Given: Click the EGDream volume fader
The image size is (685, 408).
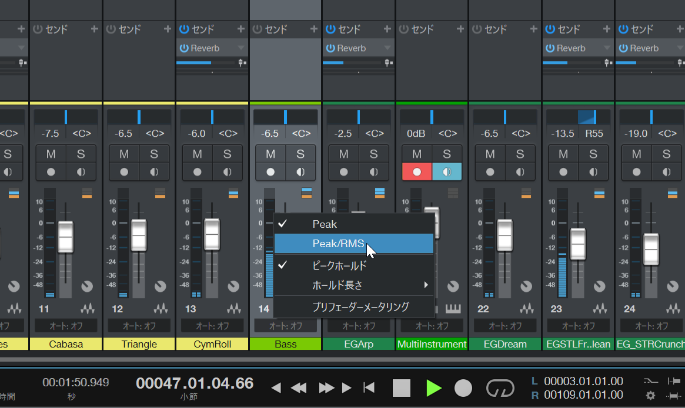Looking at the screenshot, I should 504,235.
